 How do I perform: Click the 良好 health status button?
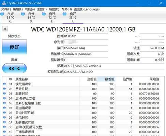(14, 47)
